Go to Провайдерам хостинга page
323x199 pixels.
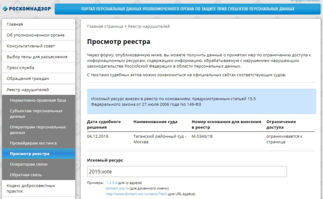coord(39,143)
